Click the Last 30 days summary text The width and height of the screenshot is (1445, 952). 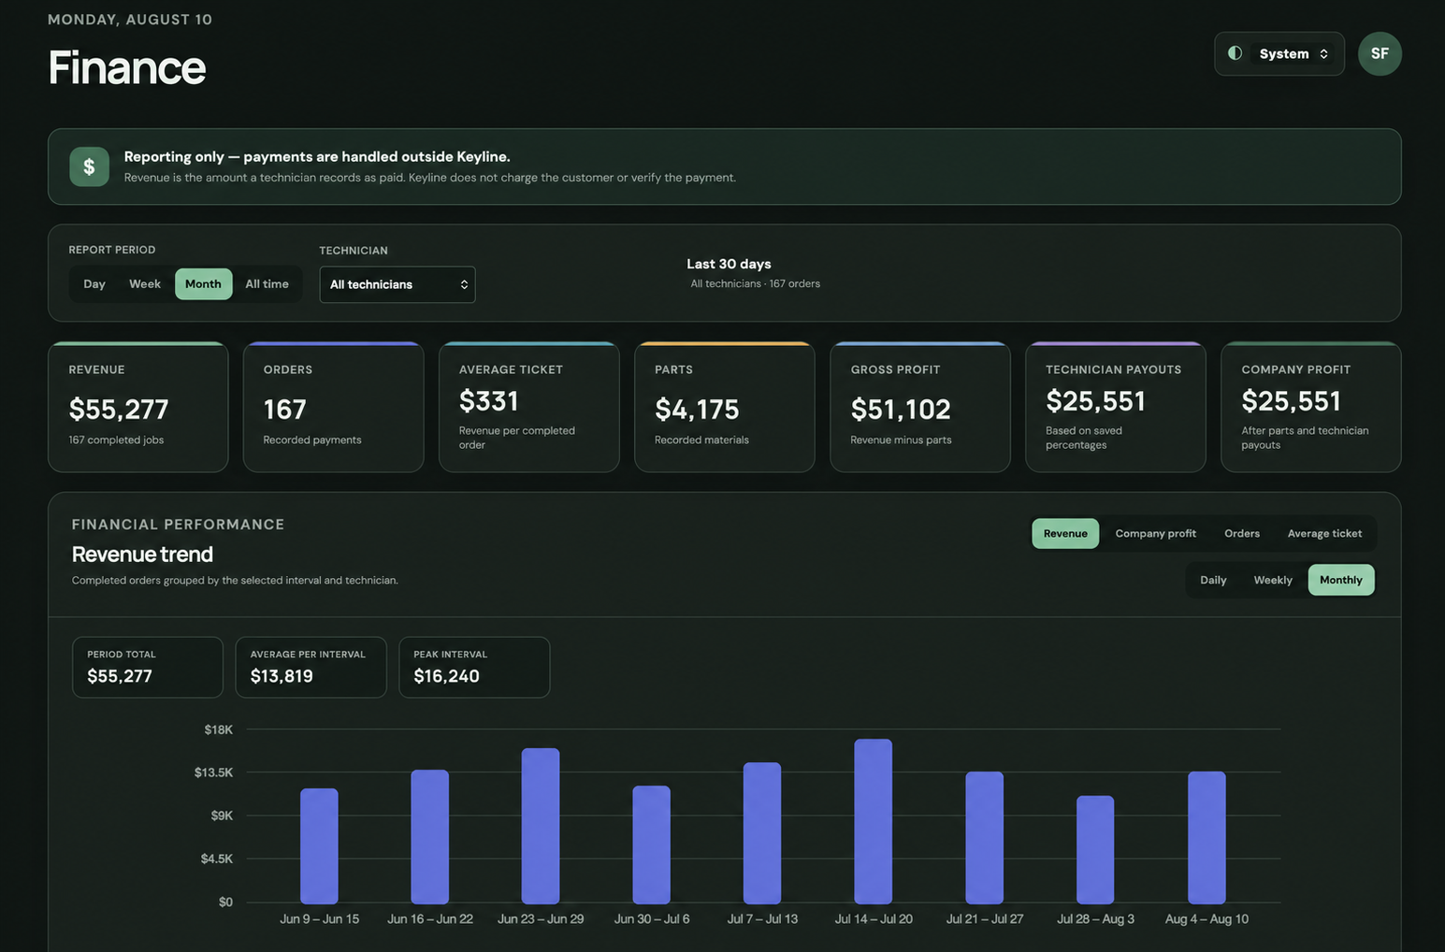point(729,264)
